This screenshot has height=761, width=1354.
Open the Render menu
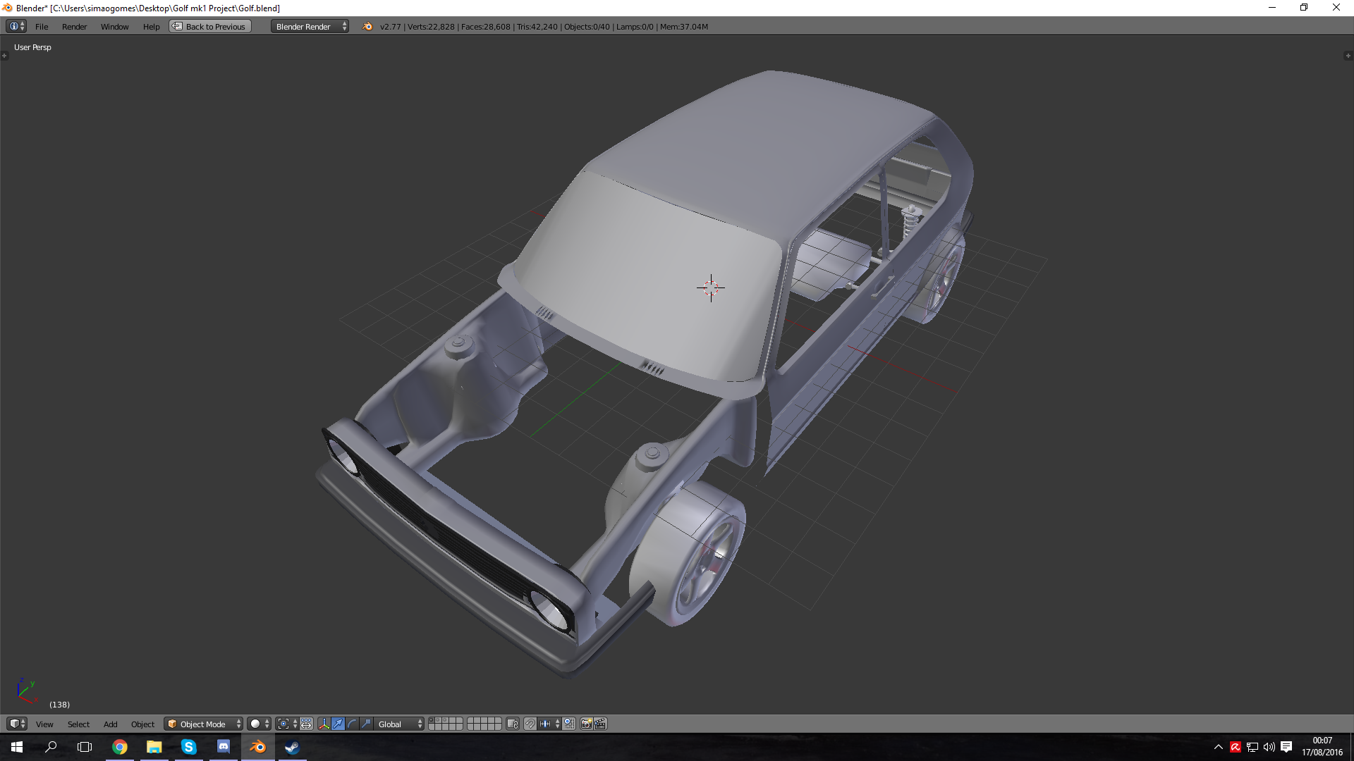74,26
